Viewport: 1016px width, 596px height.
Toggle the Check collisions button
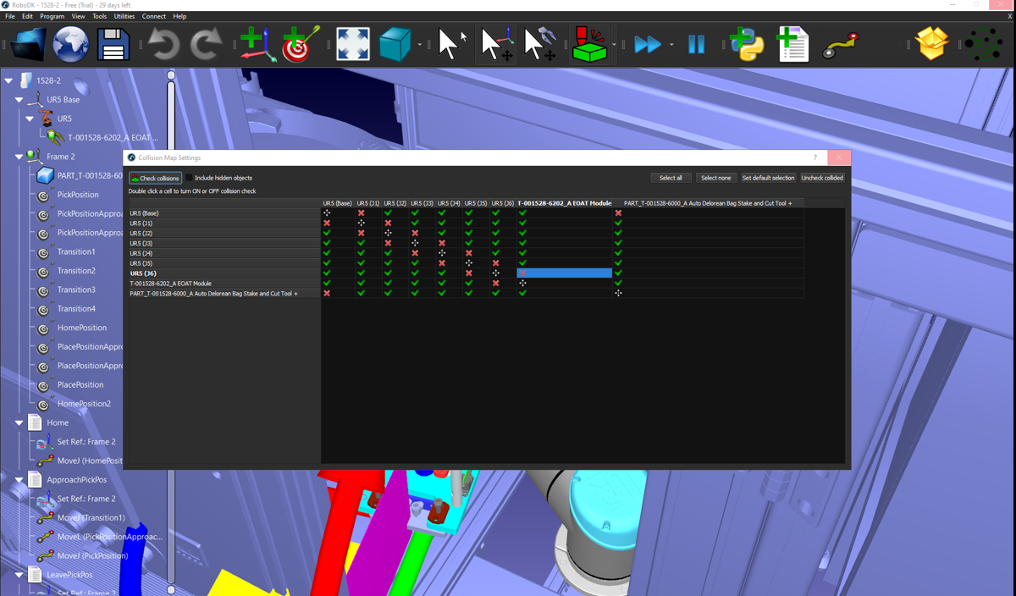tap(155, 178)
